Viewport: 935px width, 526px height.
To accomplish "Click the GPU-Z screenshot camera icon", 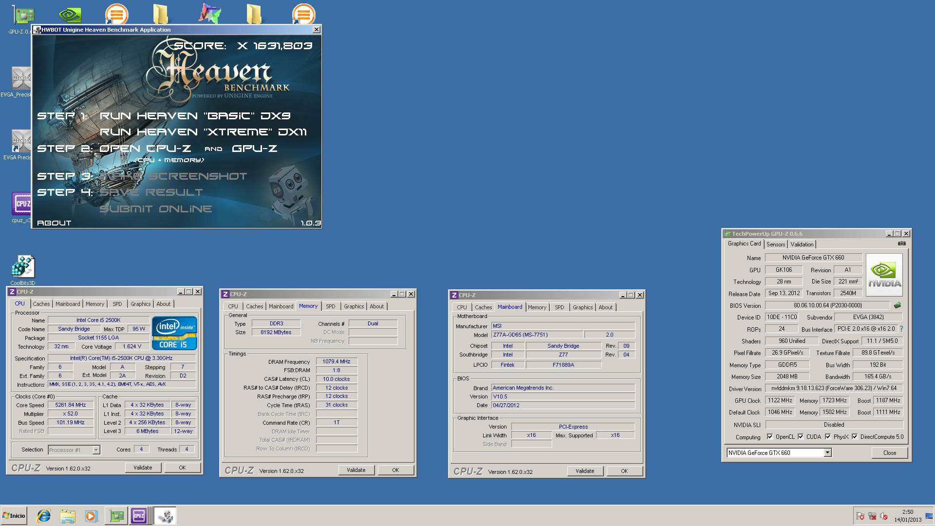I will coord(902,244).
